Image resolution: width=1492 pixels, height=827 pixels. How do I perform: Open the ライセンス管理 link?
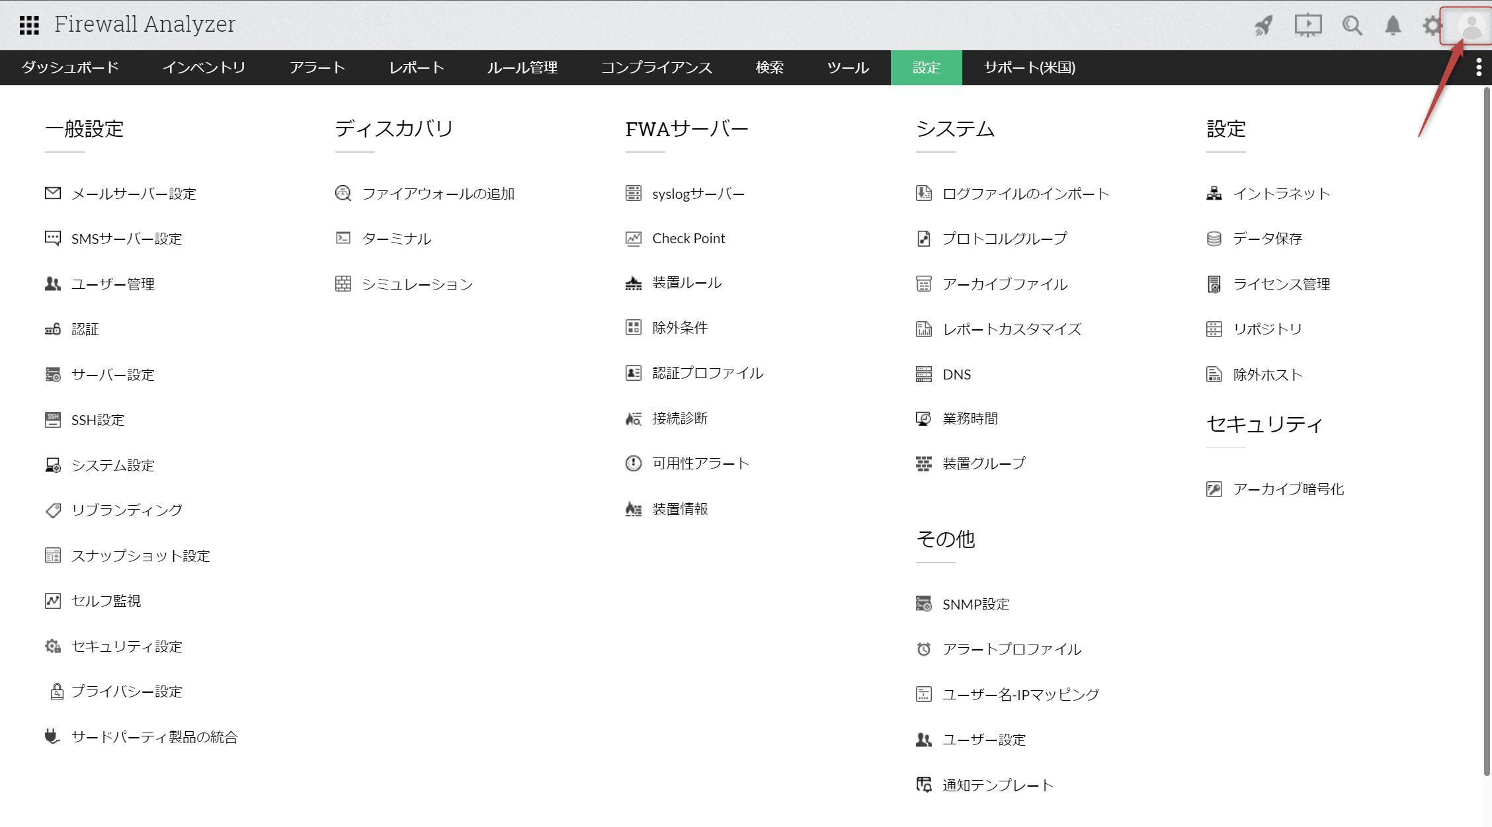pyautogui.click(x=1281, y=284)
